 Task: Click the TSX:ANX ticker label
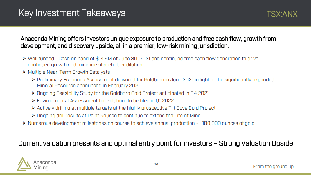click(x=282, y=14)
